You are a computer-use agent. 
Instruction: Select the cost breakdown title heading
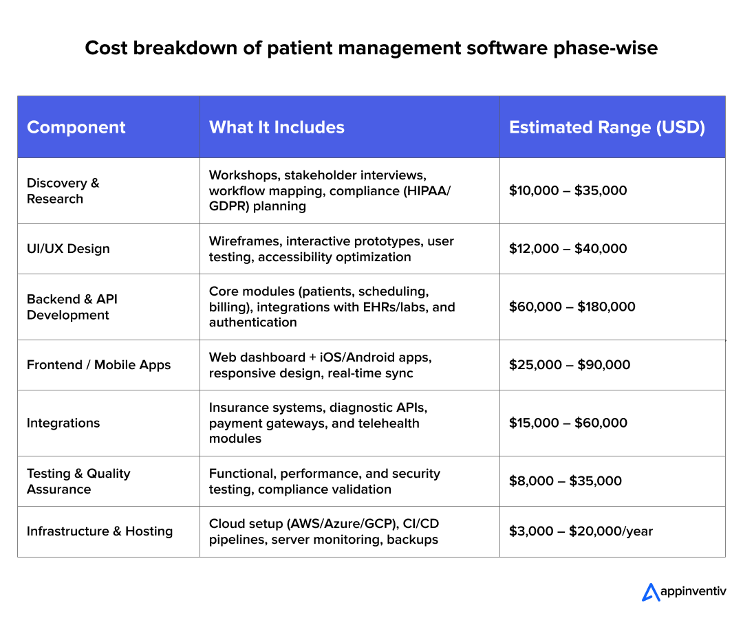(371, 48)
